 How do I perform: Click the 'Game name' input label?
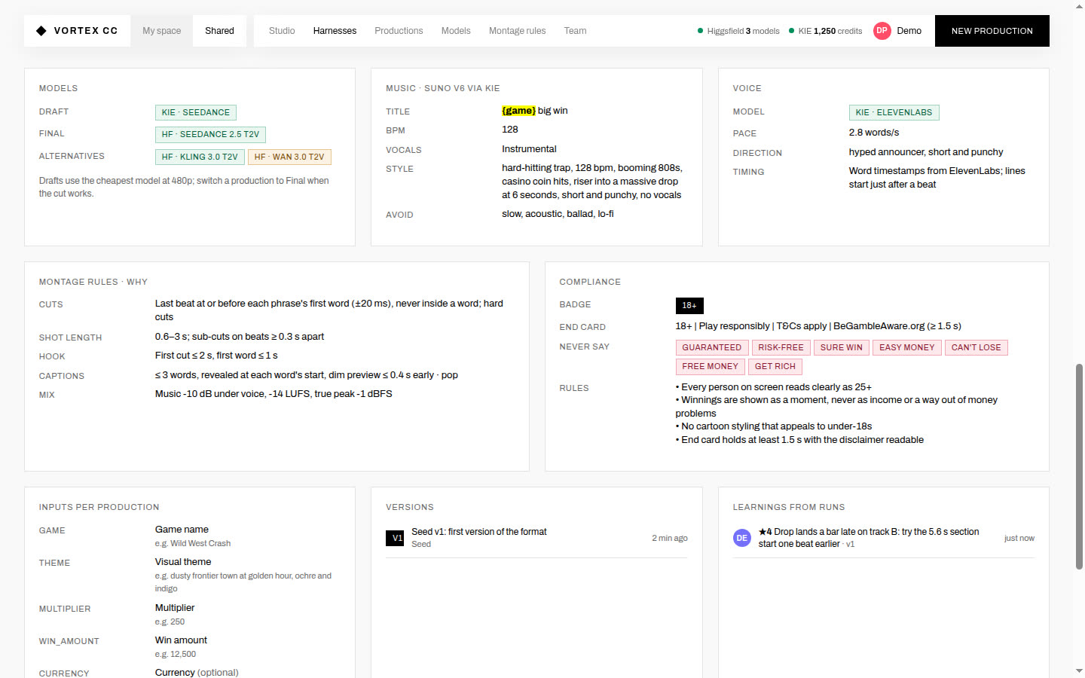(182, 530)
